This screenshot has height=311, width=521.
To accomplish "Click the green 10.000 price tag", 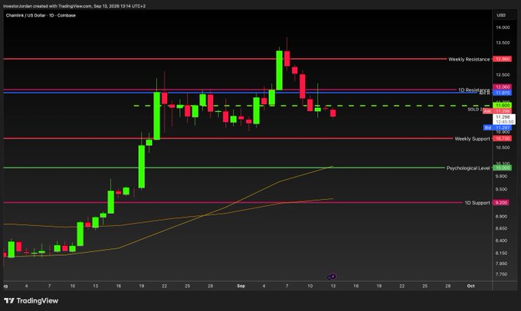I will [502, 168].
